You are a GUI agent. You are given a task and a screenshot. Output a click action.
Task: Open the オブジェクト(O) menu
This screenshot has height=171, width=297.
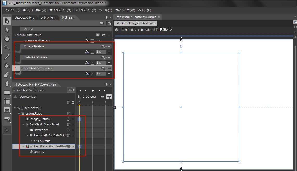60,10
